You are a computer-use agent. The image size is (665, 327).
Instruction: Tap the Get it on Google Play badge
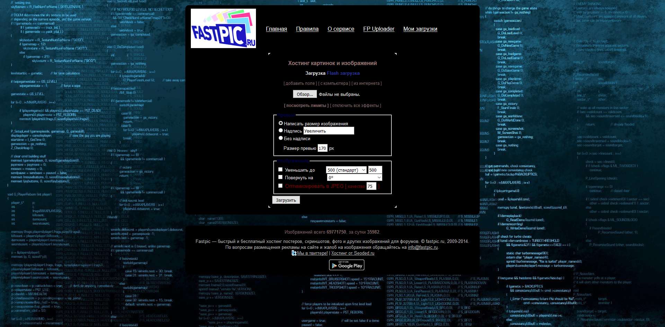346,265
